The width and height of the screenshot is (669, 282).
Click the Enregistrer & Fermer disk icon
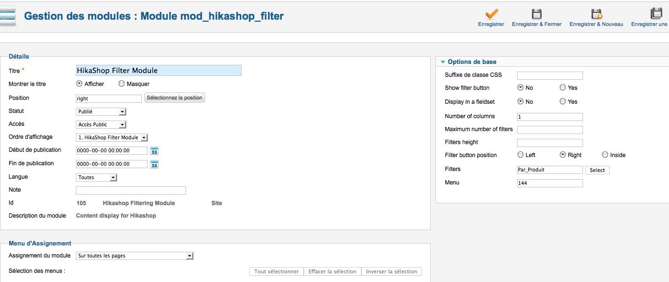click(537, 13)
